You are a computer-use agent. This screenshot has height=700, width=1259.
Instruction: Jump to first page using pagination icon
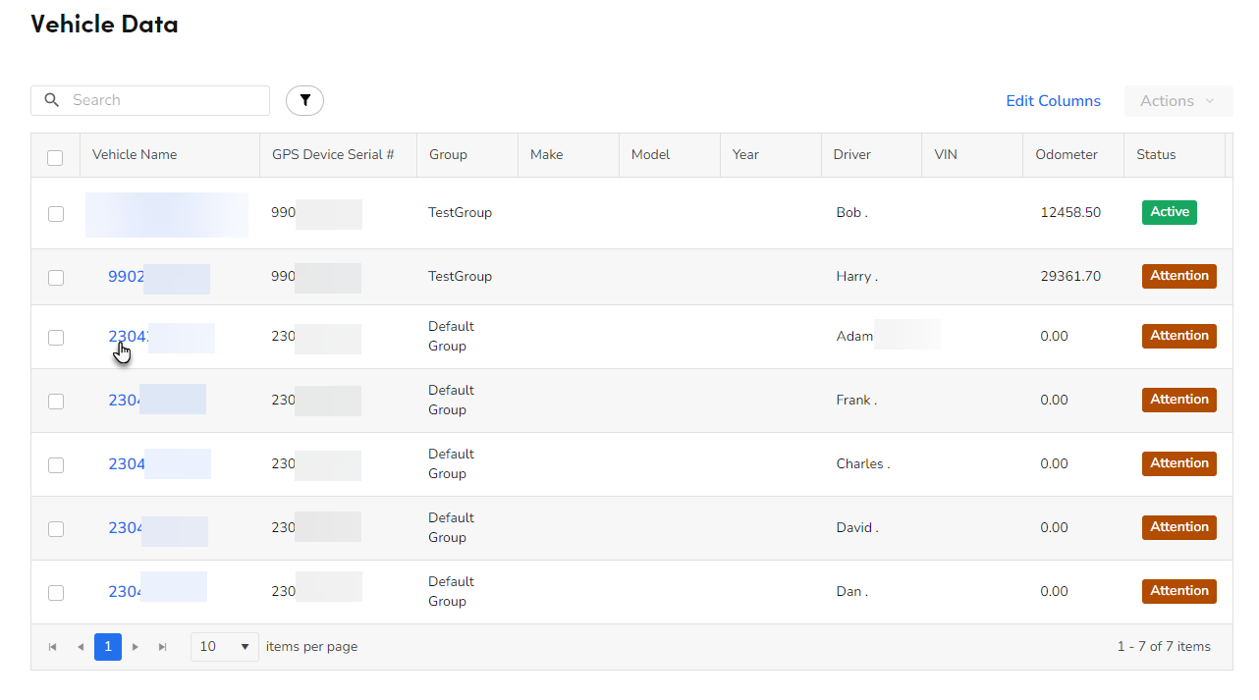(53, 647)
